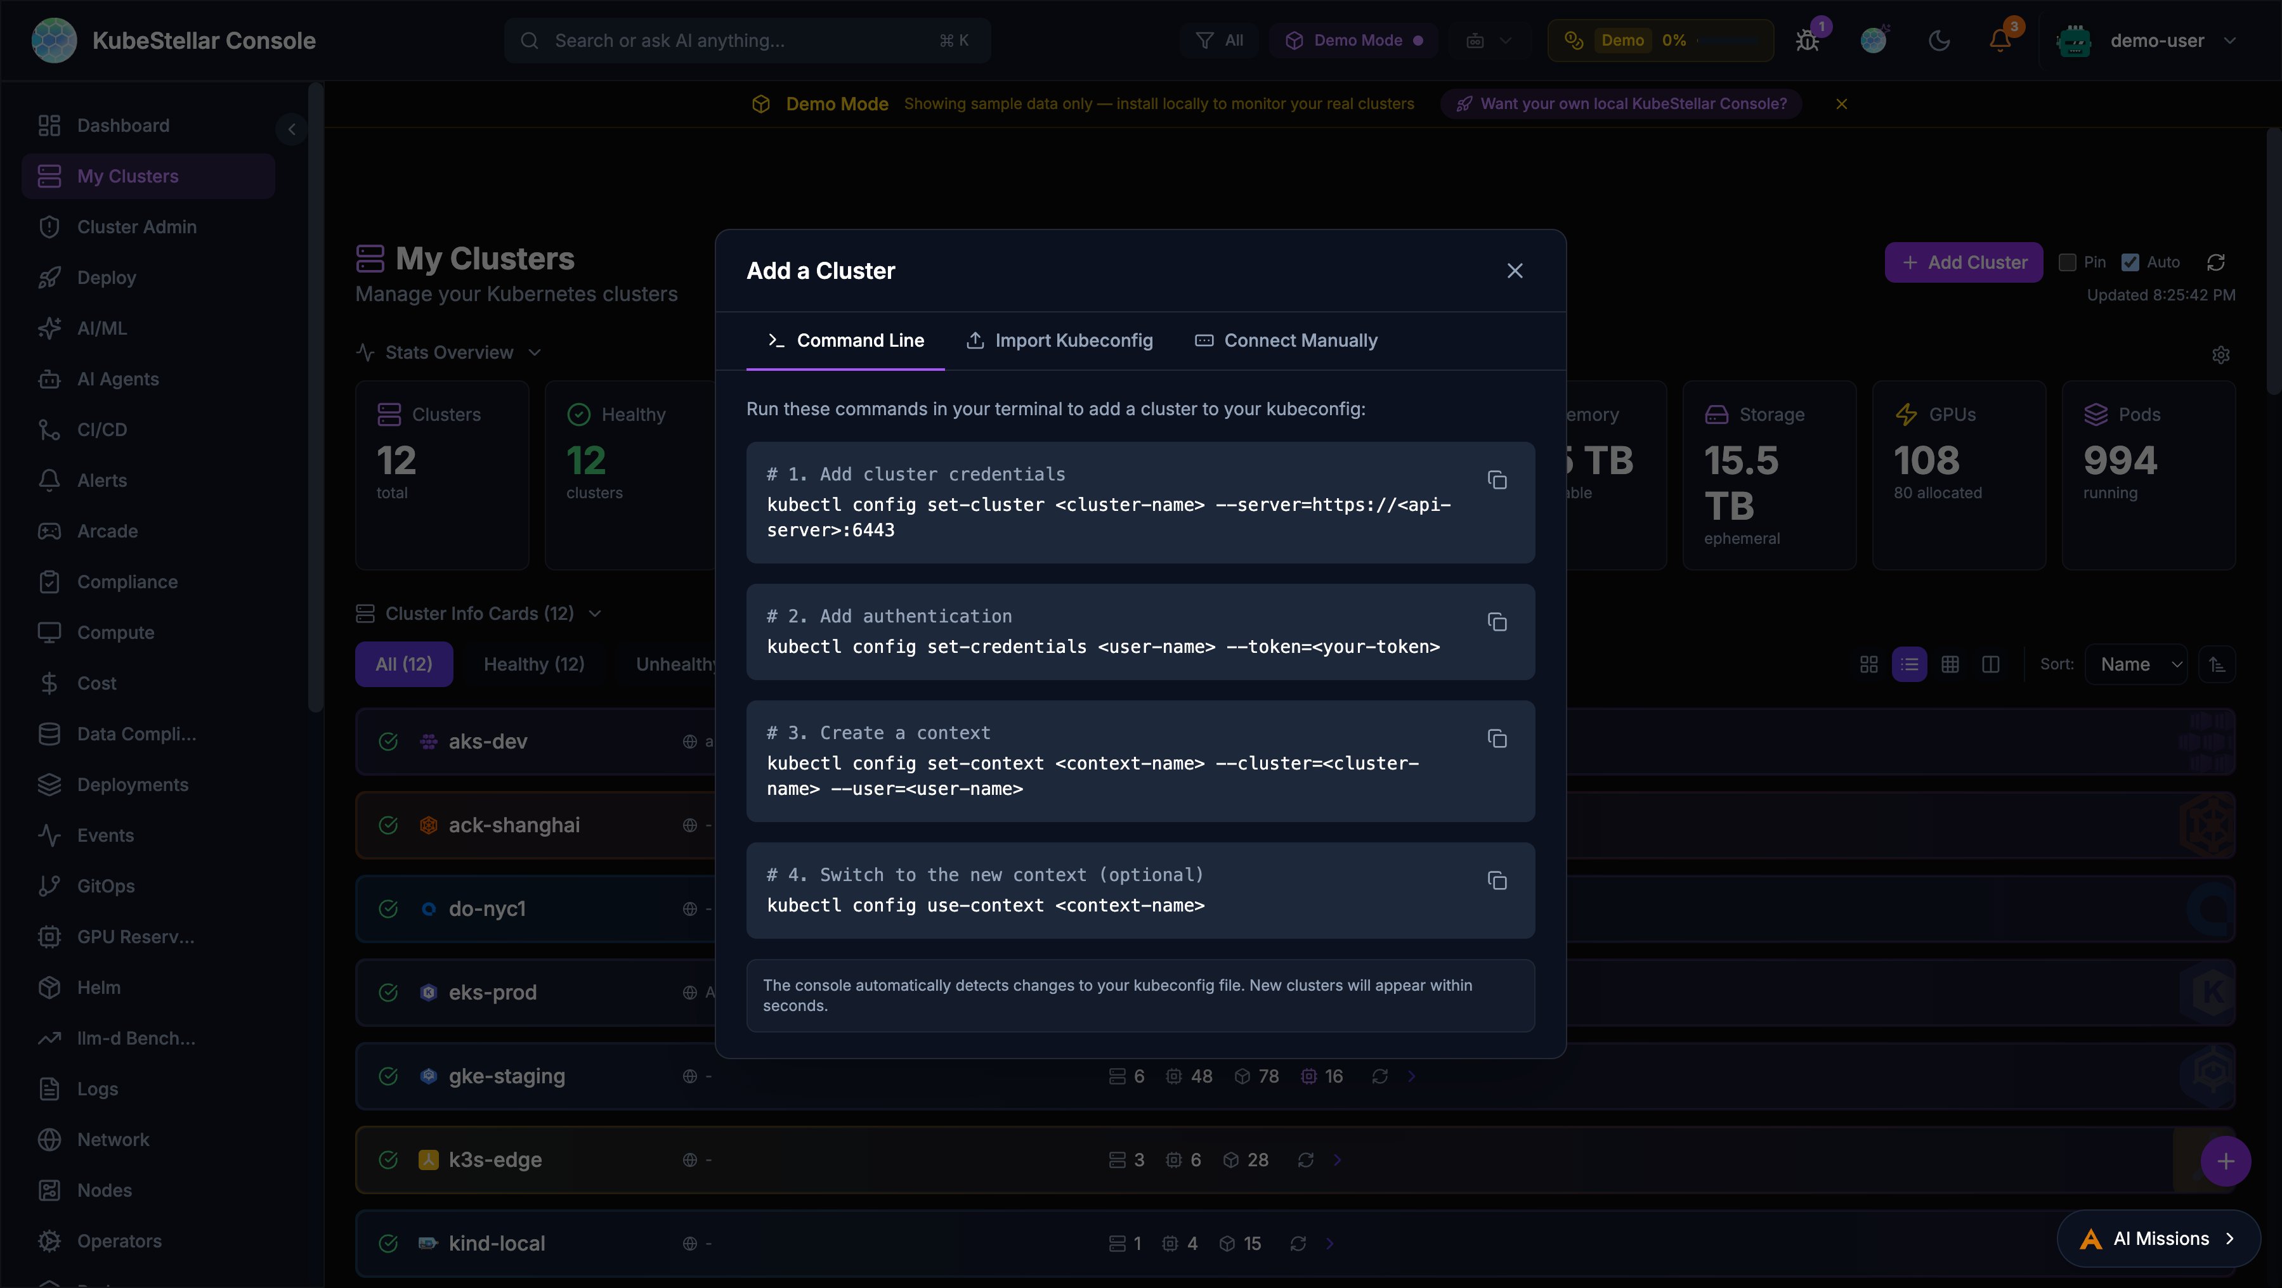Copy the Add cluster credentials command
The width and height of the screenshot is (2282, 1288).
(1497, 480)
